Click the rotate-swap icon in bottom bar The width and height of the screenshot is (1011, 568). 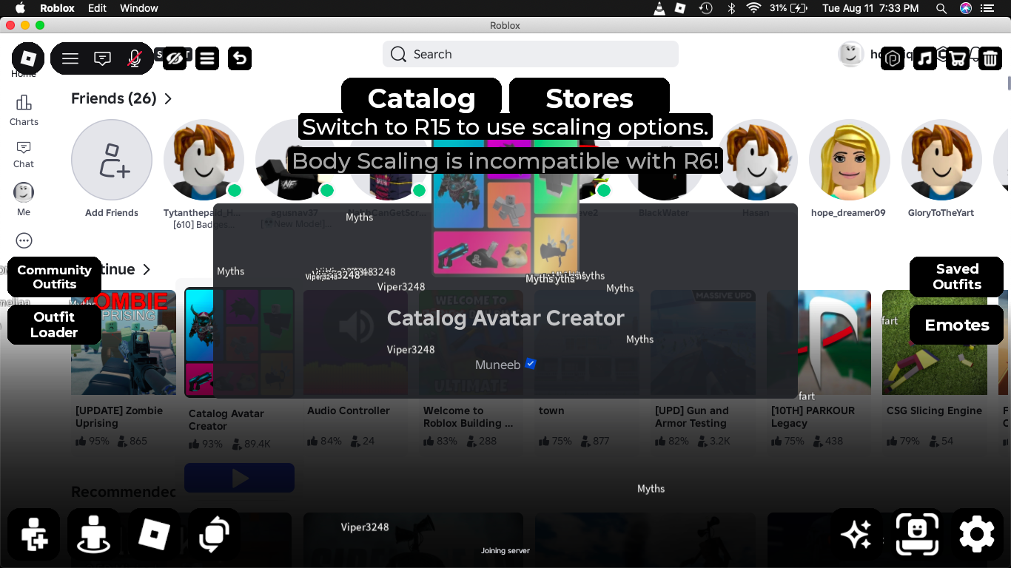214,533
